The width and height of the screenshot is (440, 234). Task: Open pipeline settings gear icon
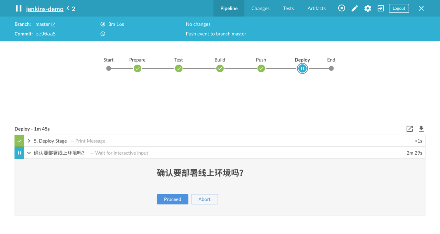(x=367, y=8)
